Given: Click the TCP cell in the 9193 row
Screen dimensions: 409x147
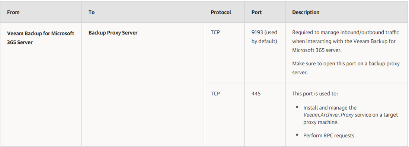Looking at the screenshot, I should tap(215, 33).
